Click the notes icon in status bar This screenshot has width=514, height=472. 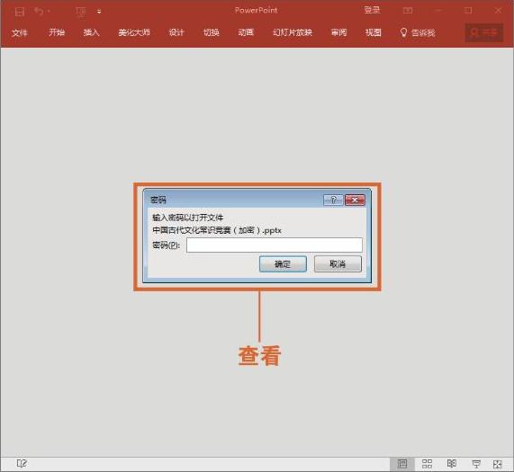point(23,464)
